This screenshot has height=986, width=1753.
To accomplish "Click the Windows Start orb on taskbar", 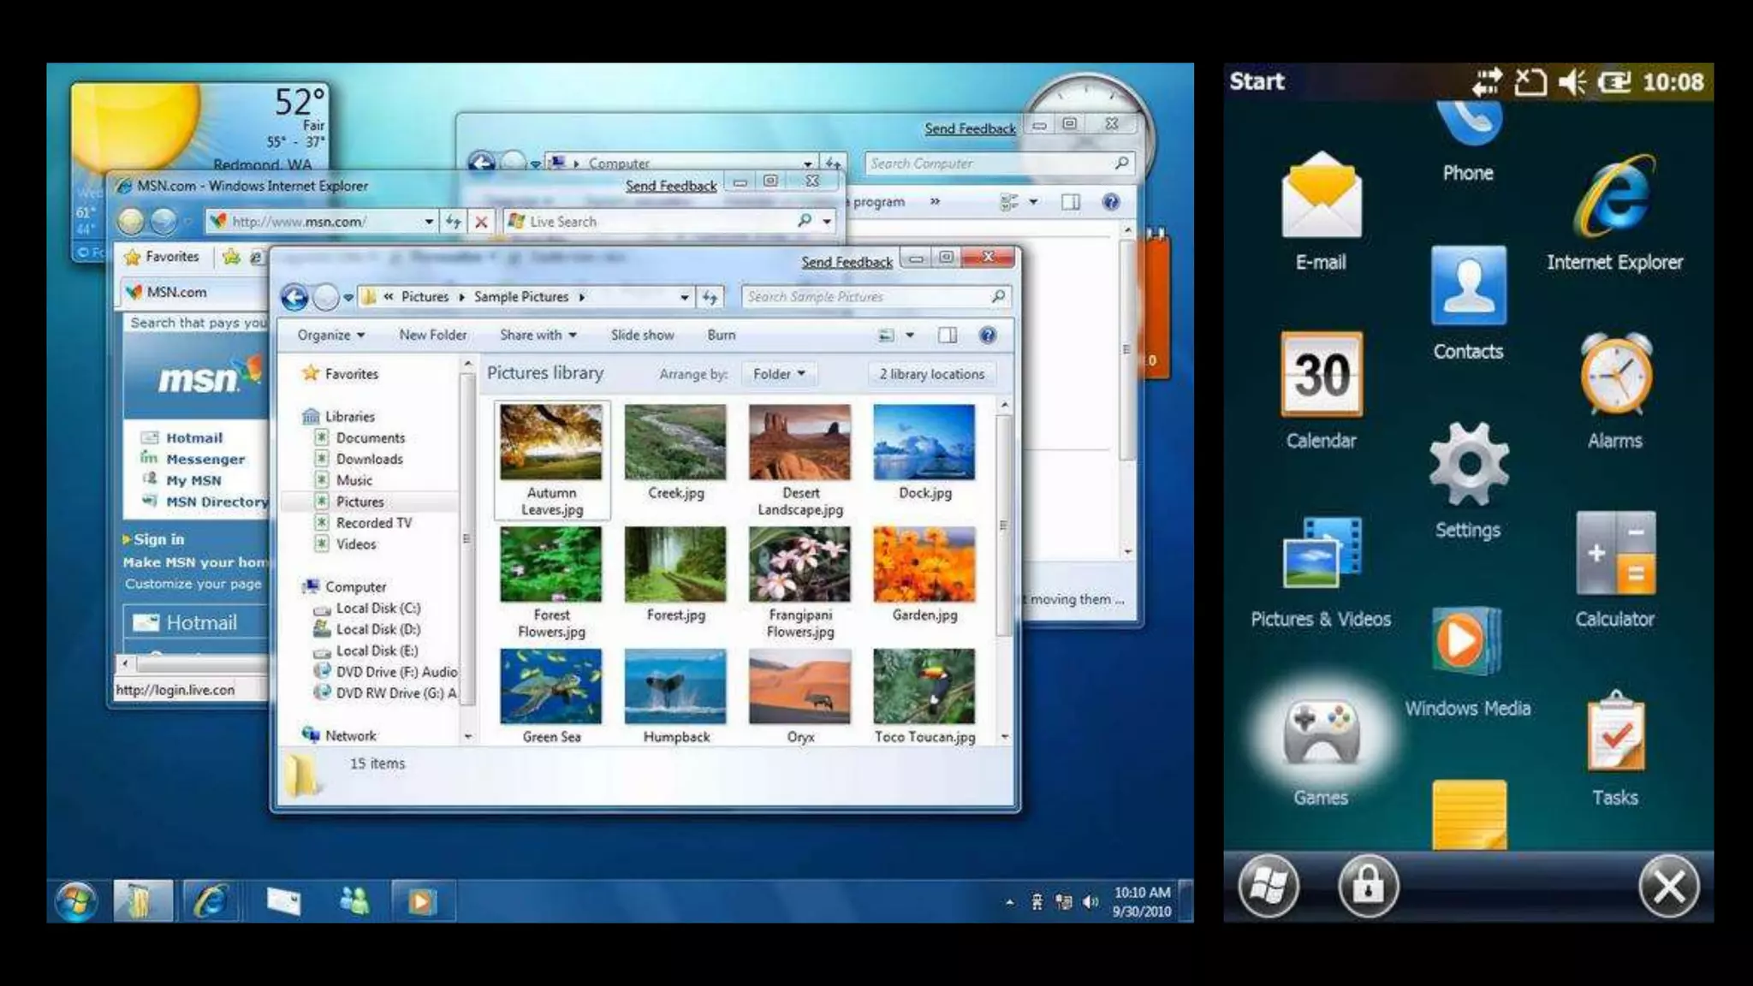I will (76, 901).
